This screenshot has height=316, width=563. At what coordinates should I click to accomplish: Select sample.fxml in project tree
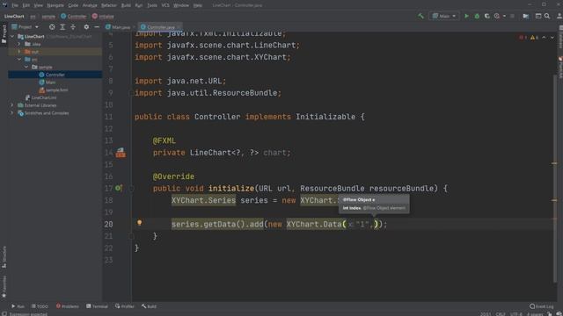click(56, 90)
